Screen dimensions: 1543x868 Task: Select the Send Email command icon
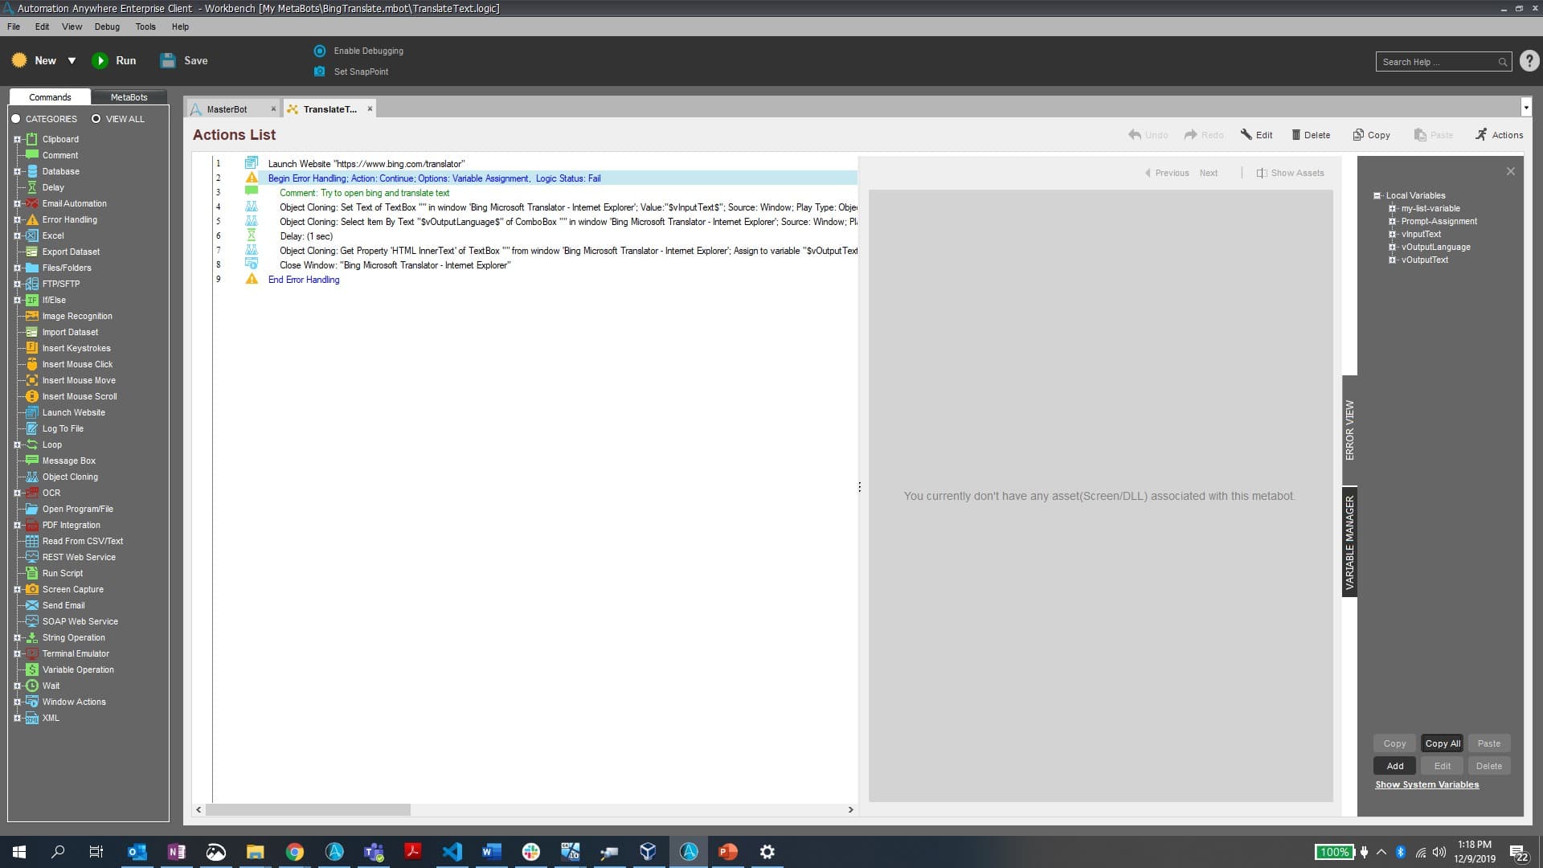[x=32, y=605]
